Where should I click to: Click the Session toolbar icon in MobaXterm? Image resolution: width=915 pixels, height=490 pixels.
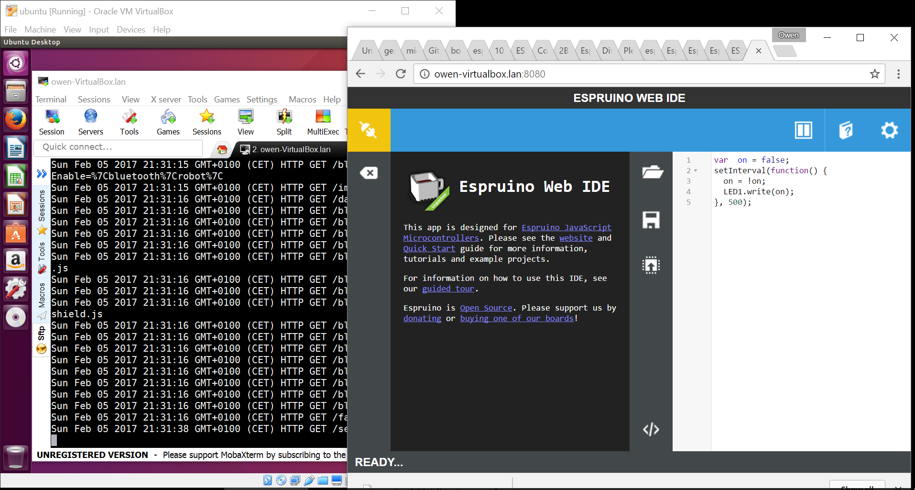tap(52, 122)
